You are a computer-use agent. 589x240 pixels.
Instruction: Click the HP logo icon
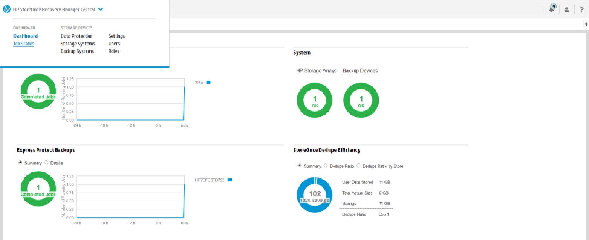click(x=7, y=10)
